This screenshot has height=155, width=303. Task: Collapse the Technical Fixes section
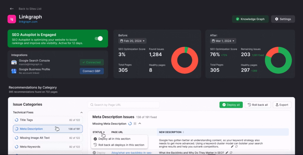click(x=81, y=113)
